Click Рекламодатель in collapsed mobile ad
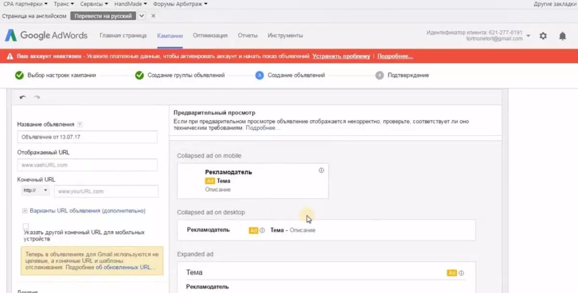 [228, 172]
